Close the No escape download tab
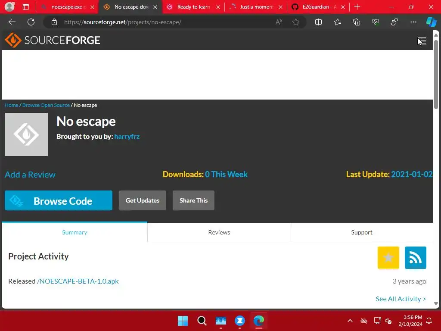Viewport: 441px width, 331px height. (155, 7)
